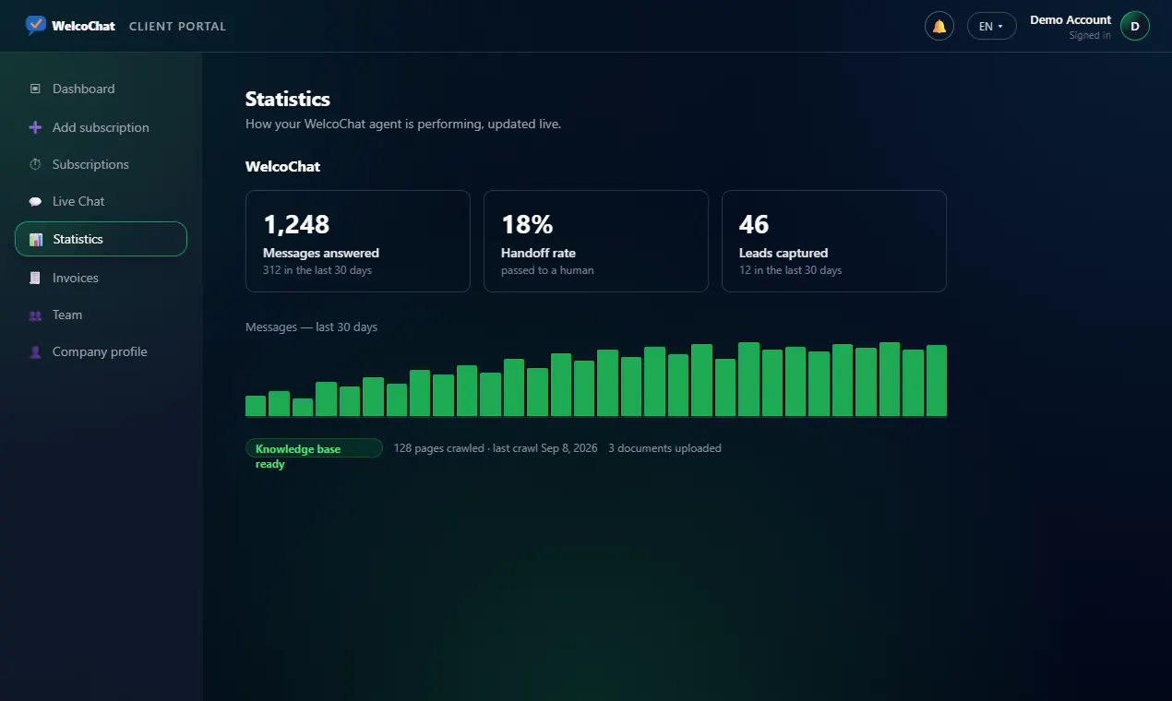Click the D account avatar

(x=1135, y=26)
